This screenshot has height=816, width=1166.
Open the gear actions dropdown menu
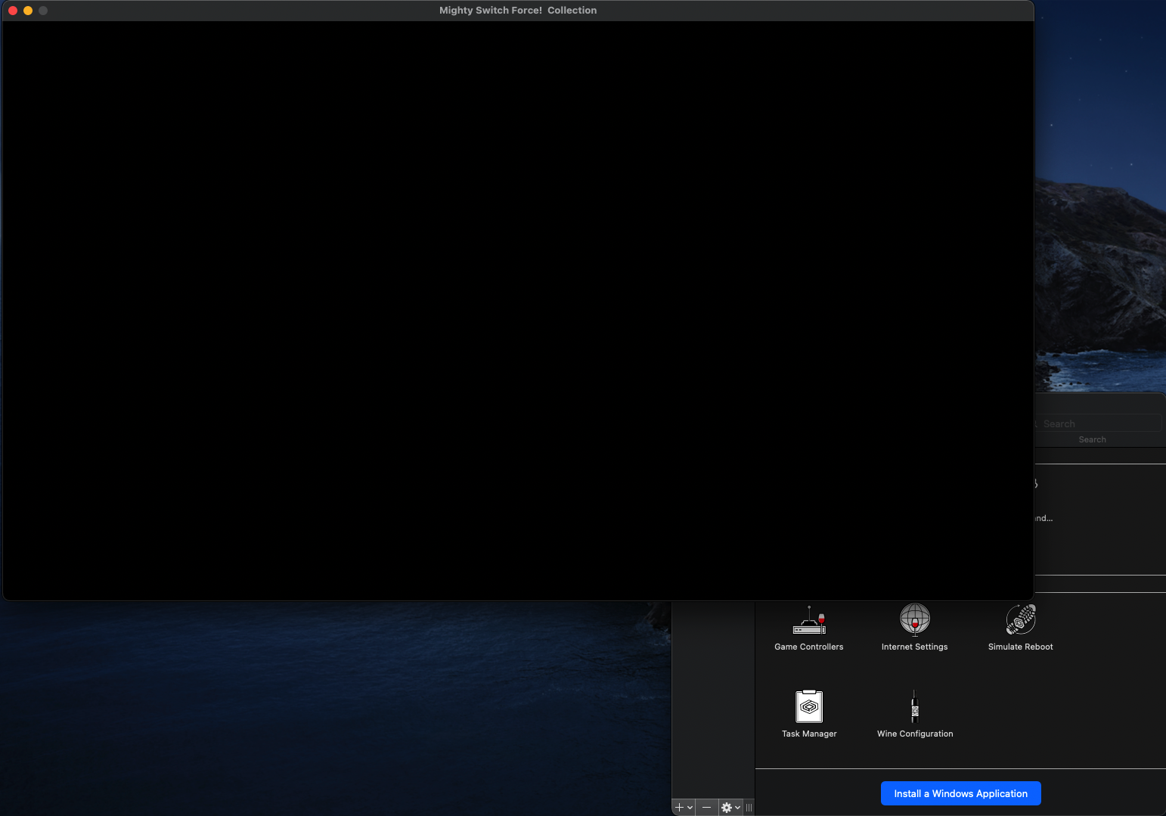tap(730, 807)
